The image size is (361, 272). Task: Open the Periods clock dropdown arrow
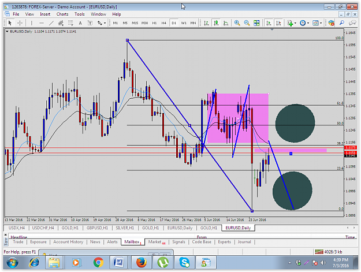[308, 23]
